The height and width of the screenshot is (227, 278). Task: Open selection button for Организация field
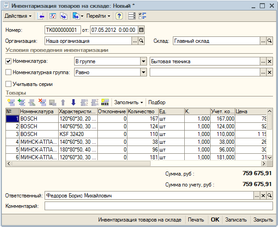pyautogui.click(x=135, y=41)
